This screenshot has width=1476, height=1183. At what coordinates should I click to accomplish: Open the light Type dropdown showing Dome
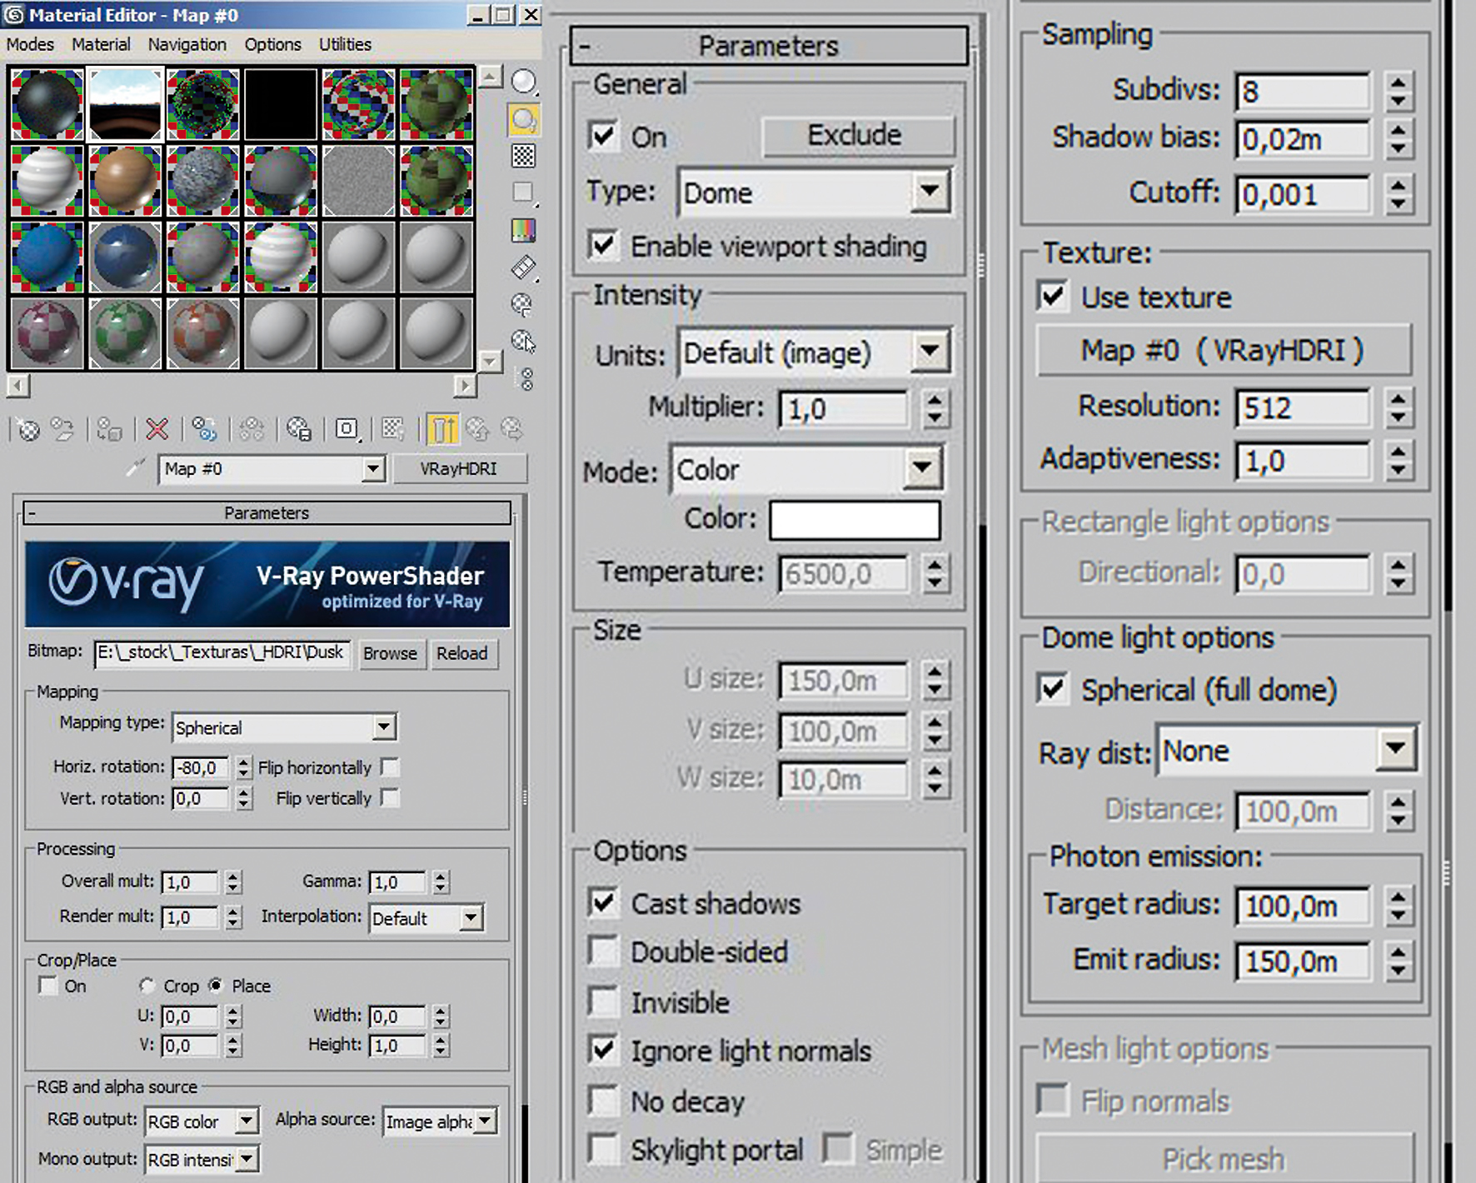930,192
